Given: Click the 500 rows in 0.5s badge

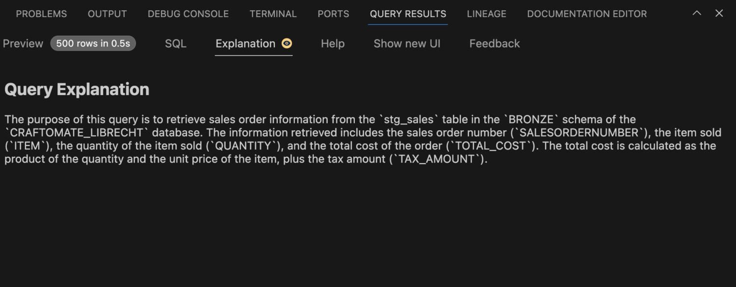Looking at the screenshot, I should tap(93, 43).
